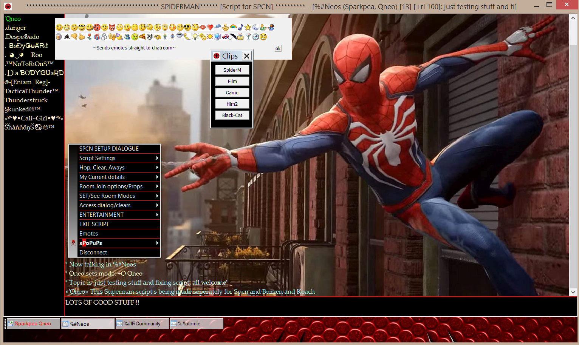Click ok in the emotes panel
Screen dimensions: 579x345
[278, 48]
